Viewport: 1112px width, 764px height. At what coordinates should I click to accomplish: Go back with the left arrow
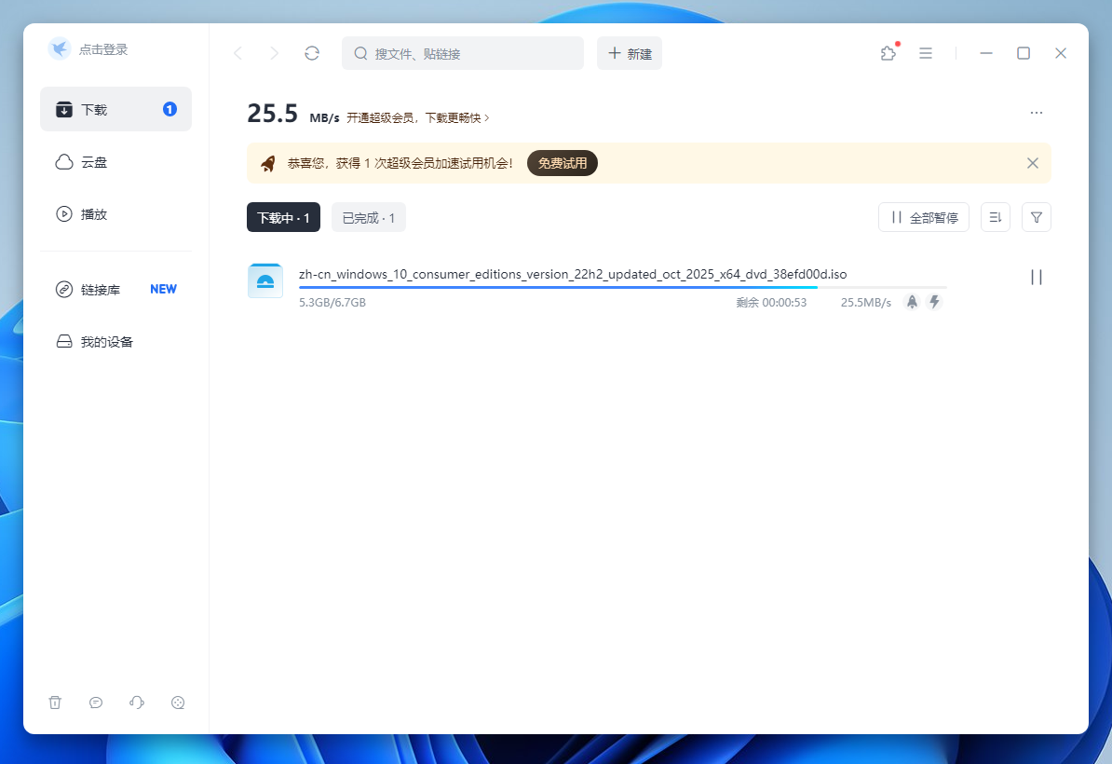238,53
